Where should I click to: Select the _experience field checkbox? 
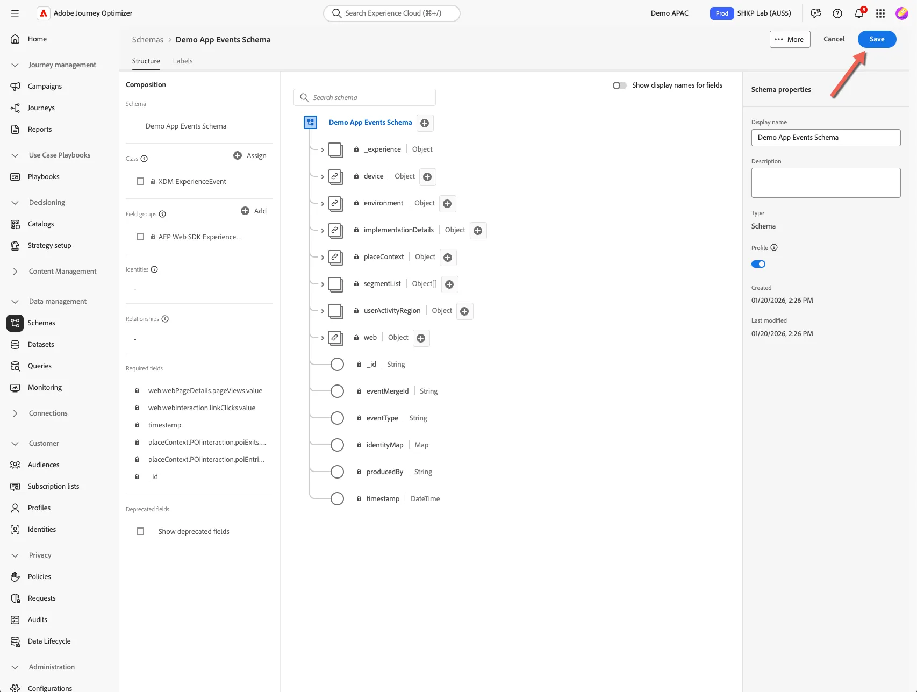(335, 149)
